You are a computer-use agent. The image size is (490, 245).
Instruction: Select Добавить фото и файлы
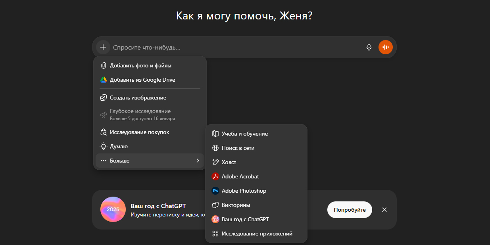pos(150,65)
